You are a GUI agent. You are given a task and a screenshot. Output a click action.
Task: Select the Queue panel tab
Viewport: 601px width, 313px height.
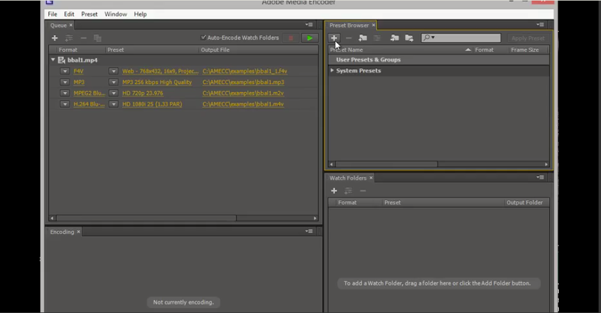coord(58,25)
